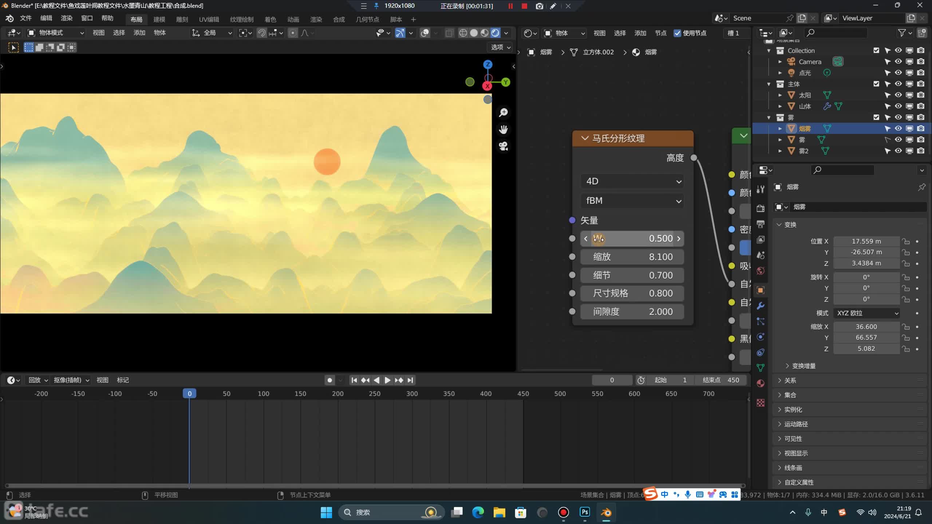Open the World properties tab
Image resolution: width=932 pixels, height=524 pixels.
click(x=761, y=271)
